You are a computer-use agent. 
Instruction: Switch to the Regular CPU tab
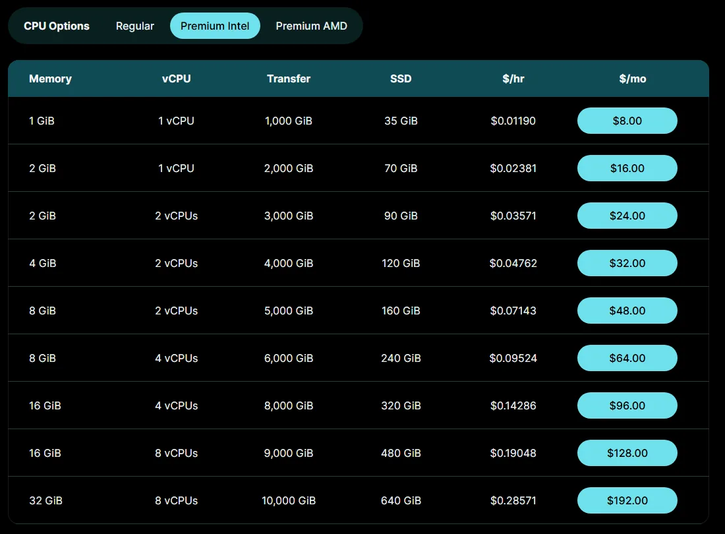(134, 26)
